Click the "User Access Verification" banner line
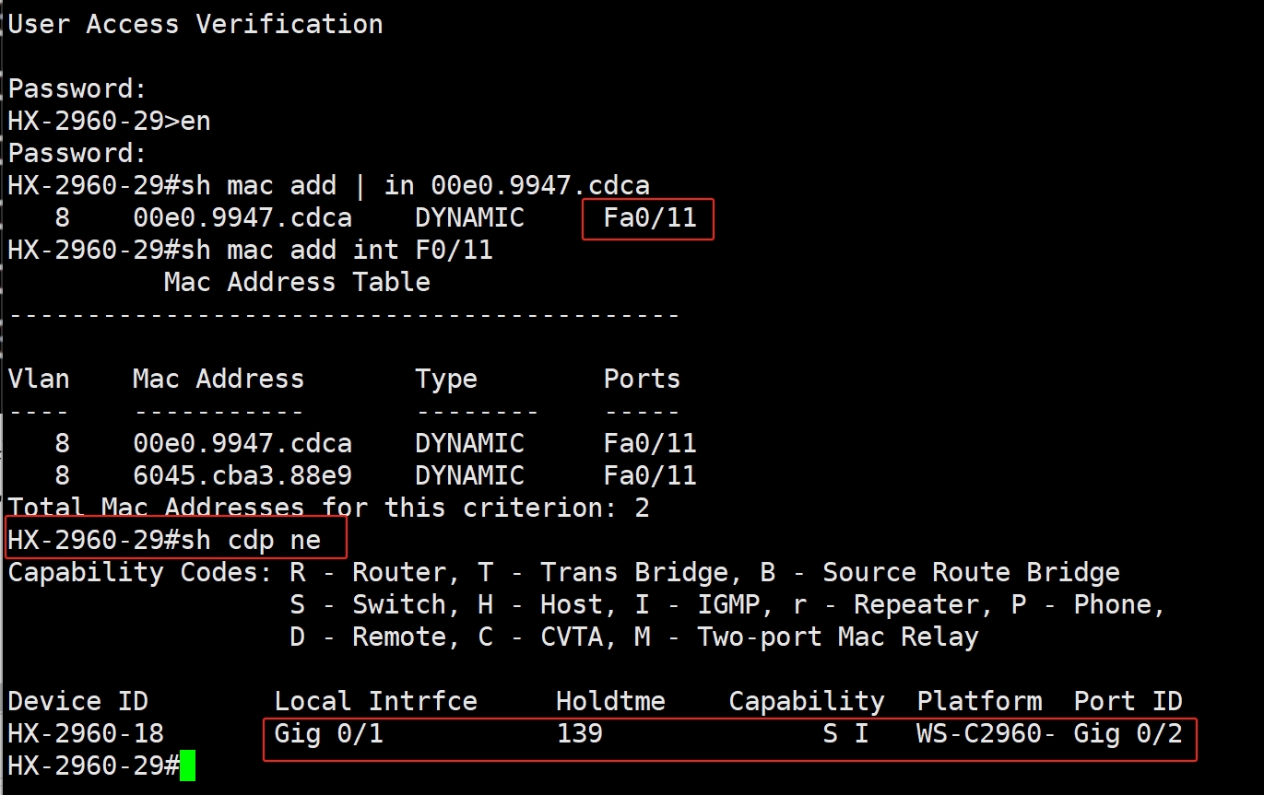 click(x=195, y=24)
